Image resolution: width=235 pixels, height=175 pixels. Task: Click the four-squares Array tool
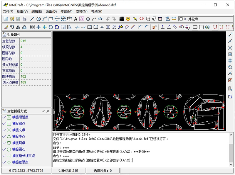tap(32, 27)
